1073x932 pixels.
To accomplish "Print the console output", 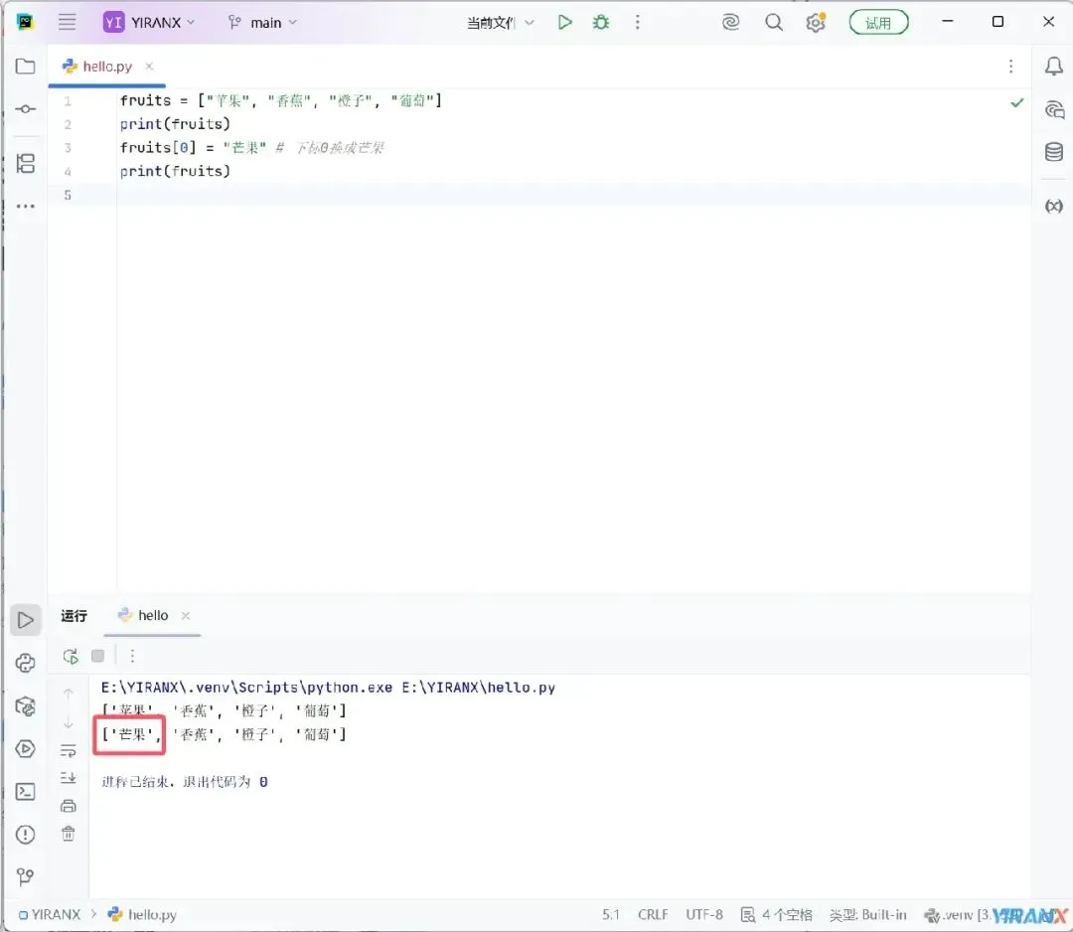I will coord(69,806).
